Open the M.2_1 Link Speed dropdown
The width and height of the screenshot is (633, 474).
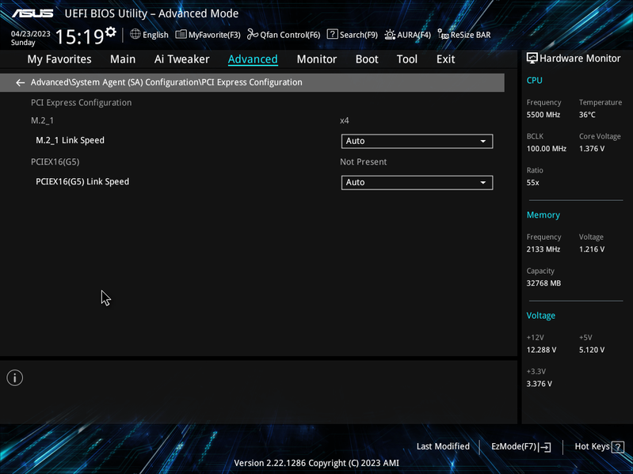pos(417,141)
